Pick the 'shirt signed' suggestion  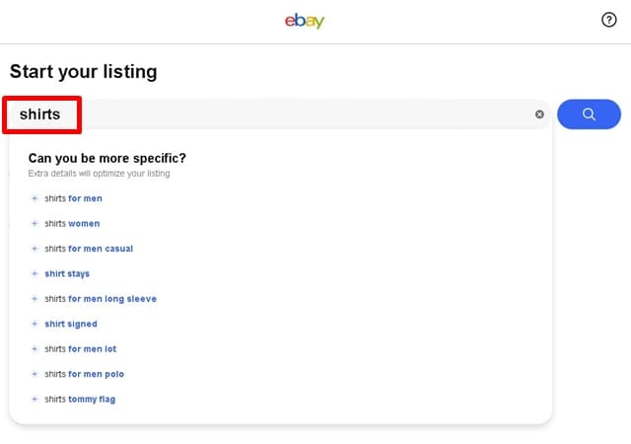pos(71,324)
